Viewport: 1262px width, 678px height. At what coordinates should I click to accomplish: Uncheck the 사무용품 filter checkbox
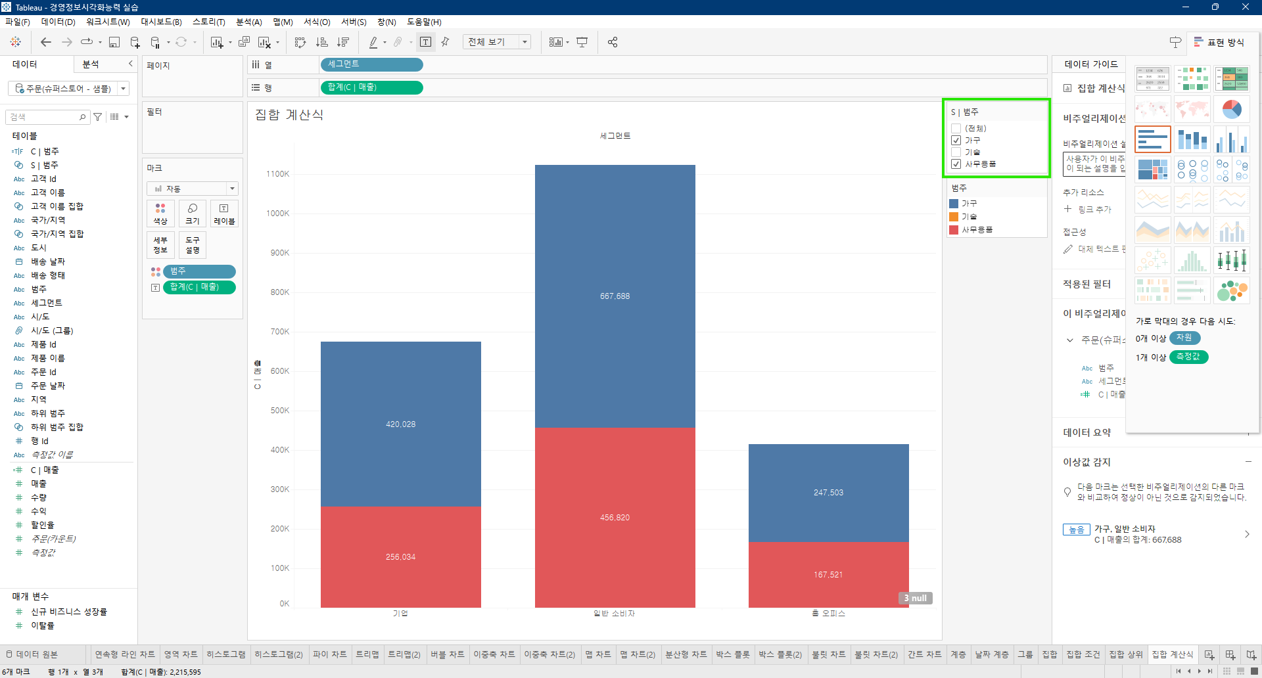[956, 164]
